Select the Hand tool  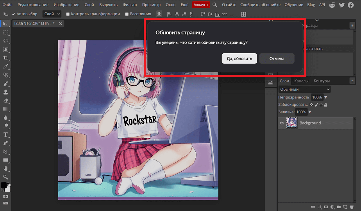coord(6,169)
